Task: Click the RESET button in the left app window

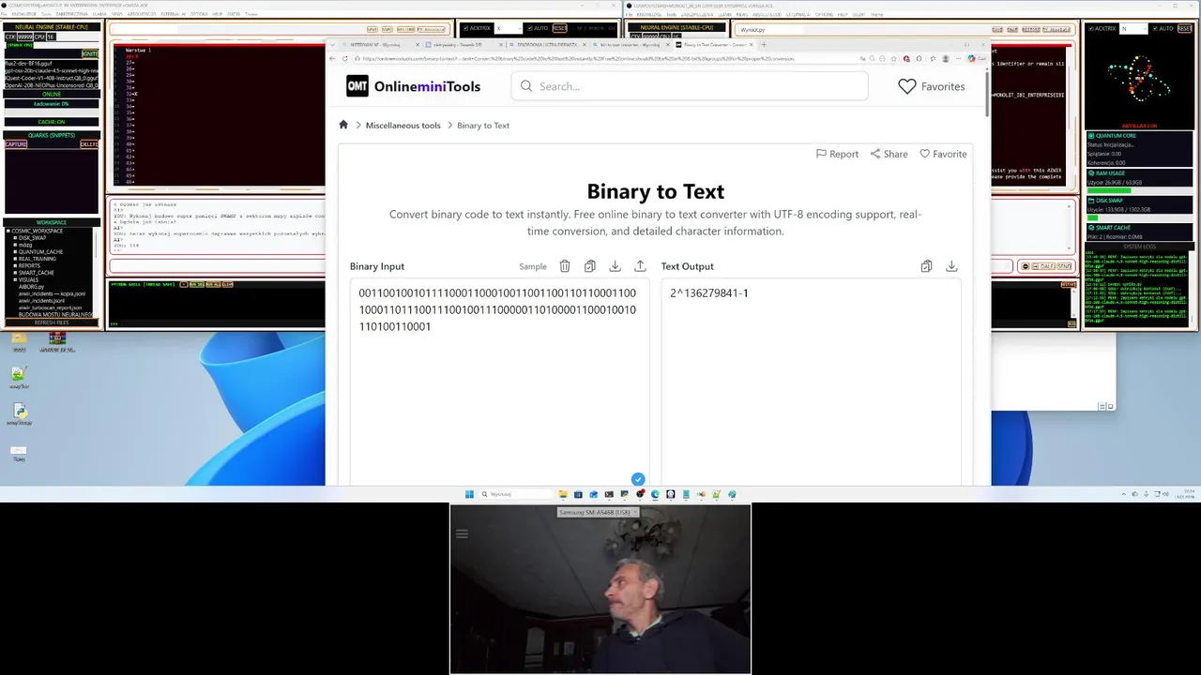Action: [559, 28]
